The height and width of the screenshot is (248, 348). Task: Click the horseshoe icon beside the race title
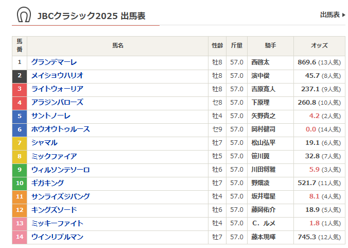[x=23, y=15]
